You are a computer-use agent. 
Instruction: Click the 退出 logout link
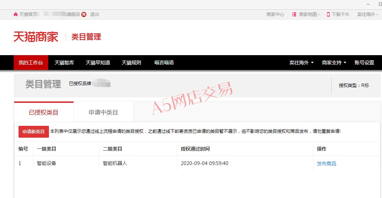pyautogui.click(x=95, y=14)
